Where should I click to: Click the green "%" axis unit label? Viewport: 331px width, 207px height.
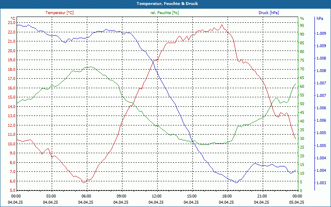302,19
